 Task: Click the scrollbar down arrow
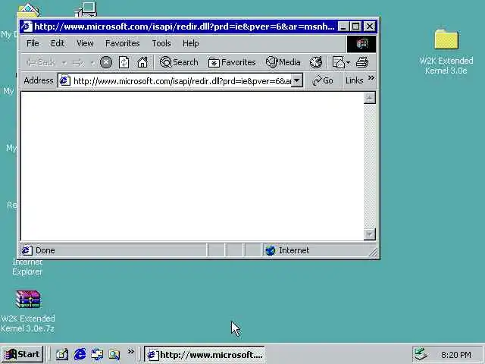(x=370, y=234)
